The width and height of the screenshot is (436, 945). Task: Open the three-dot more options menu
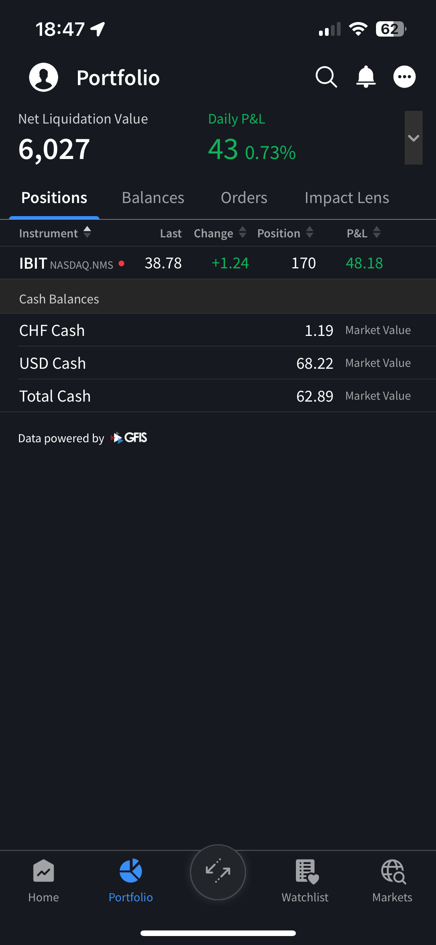404,77
